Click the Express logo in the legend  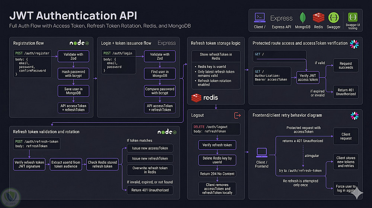click(x=281, y=18)
